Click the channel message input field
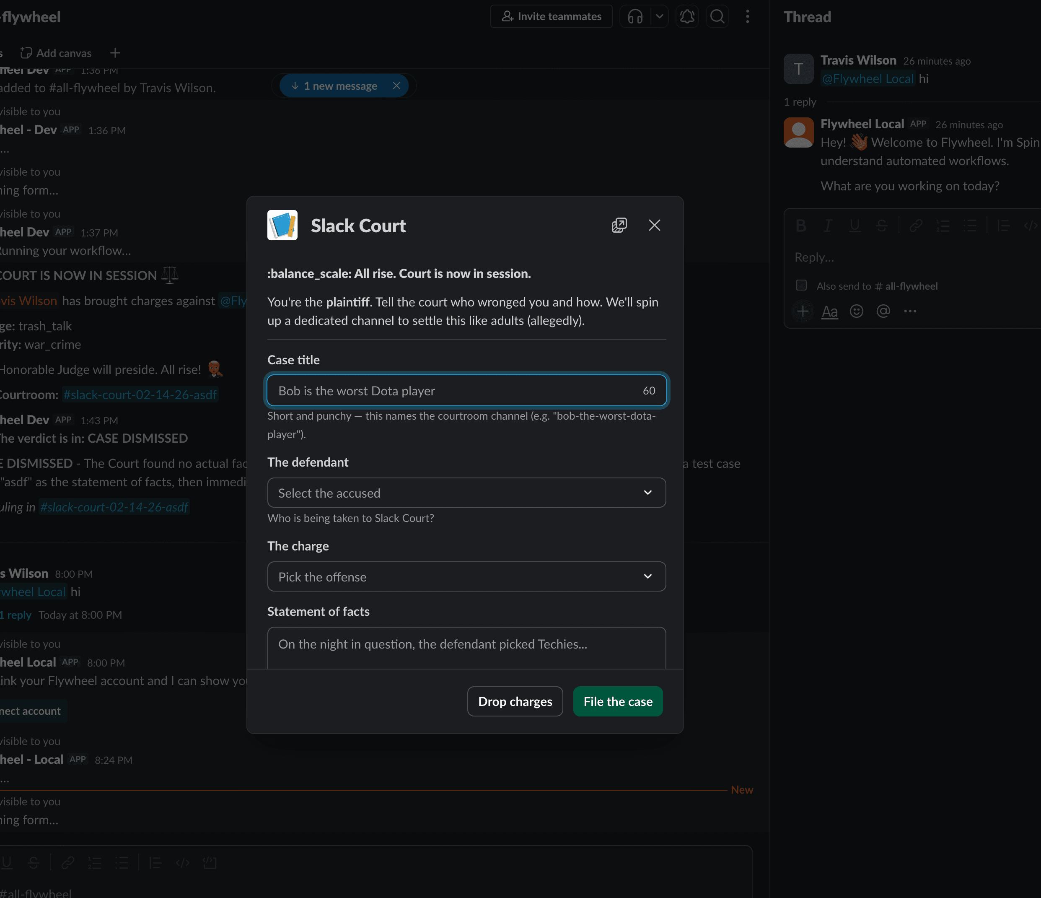 click(376, 890)
